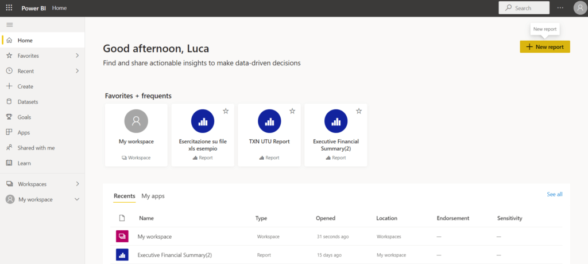
Task: Click the Goals trophy icon
Action: [10, 117]
